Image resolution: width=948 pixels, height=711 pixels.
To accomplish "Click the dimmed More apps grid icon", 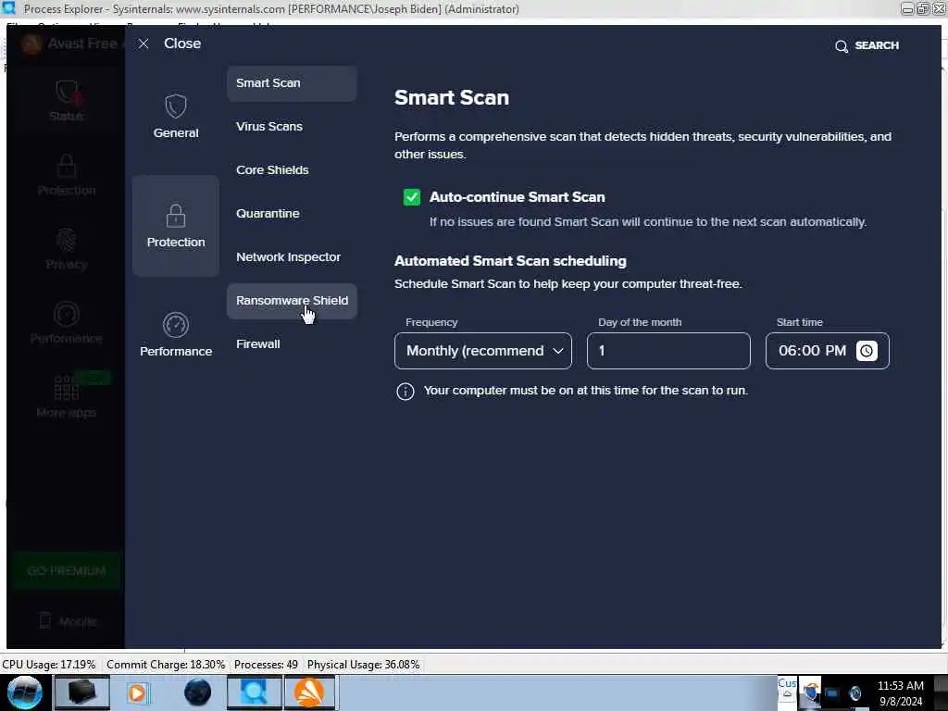I will (67, 388).
